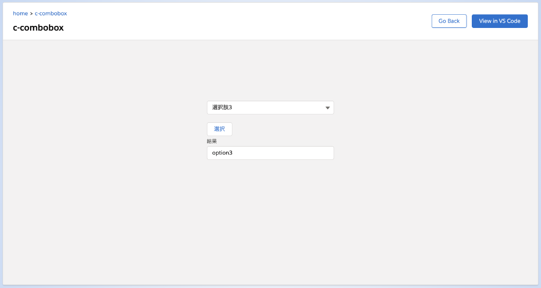This screenshot has height=288, width=541.
Task: Expand the option list showing 選択肢3
Action: 270,108
